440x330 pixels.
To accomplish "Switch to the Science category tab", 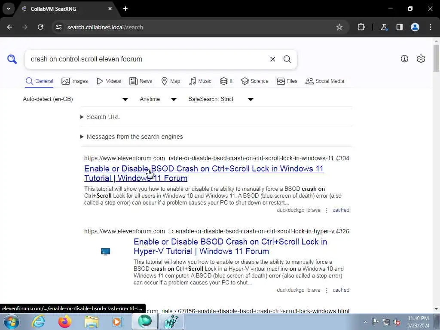I will click(254, 81).
